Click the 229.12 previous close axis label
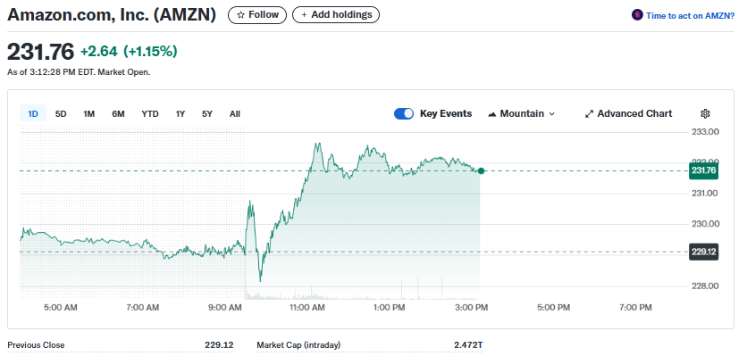The image size is (747, 356). [x=703, y=252]
